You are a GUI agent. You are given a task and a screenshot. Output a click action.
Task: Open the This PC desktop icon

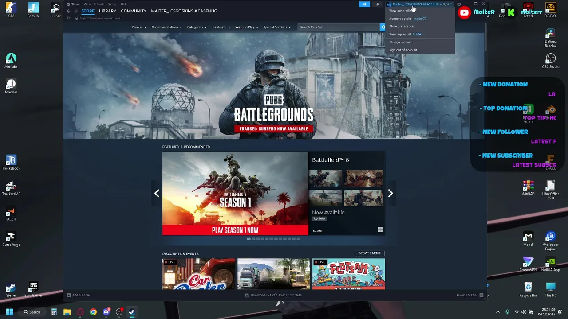click(x=551, y=290)
